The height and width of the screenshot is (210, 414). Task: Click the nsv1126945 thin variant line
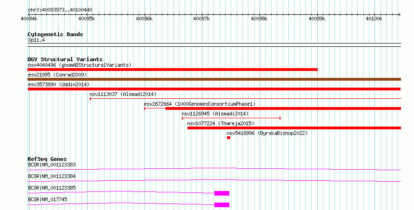tap(231, 118)
